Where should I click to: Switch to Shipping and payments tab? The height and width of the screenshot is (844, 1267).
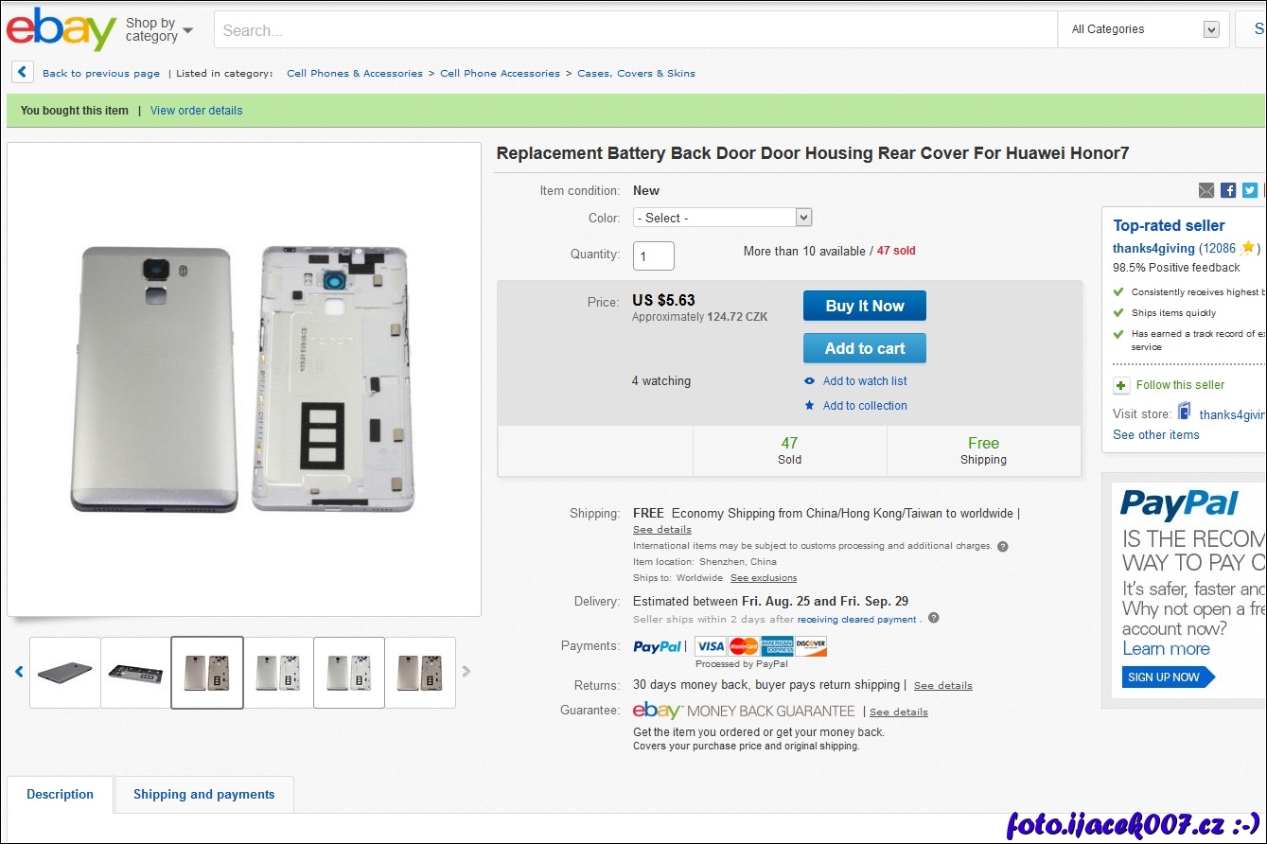[203, 795]
